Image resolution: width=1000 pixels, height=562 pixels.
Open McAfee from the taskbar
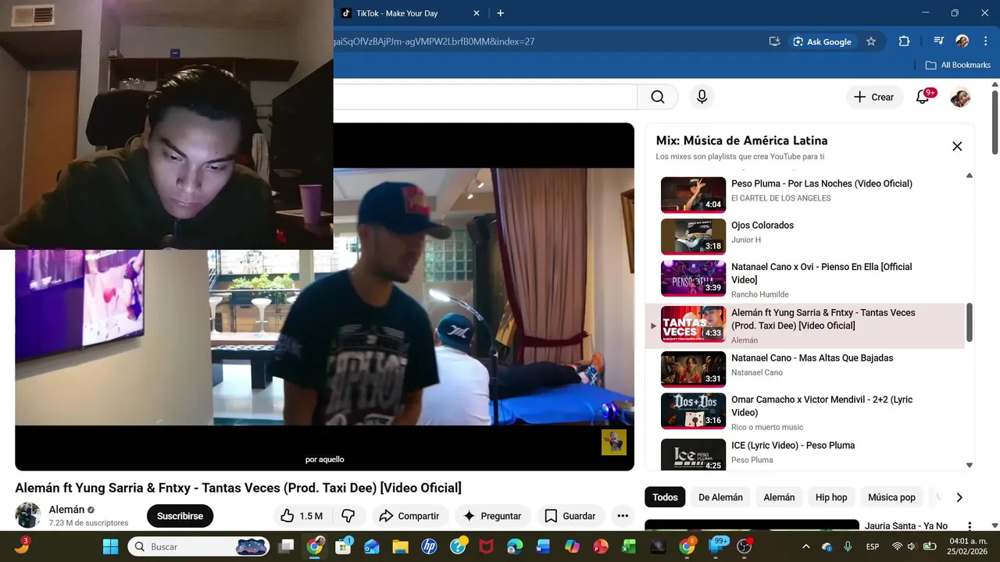pyautogui.click(x=486, y=546)
